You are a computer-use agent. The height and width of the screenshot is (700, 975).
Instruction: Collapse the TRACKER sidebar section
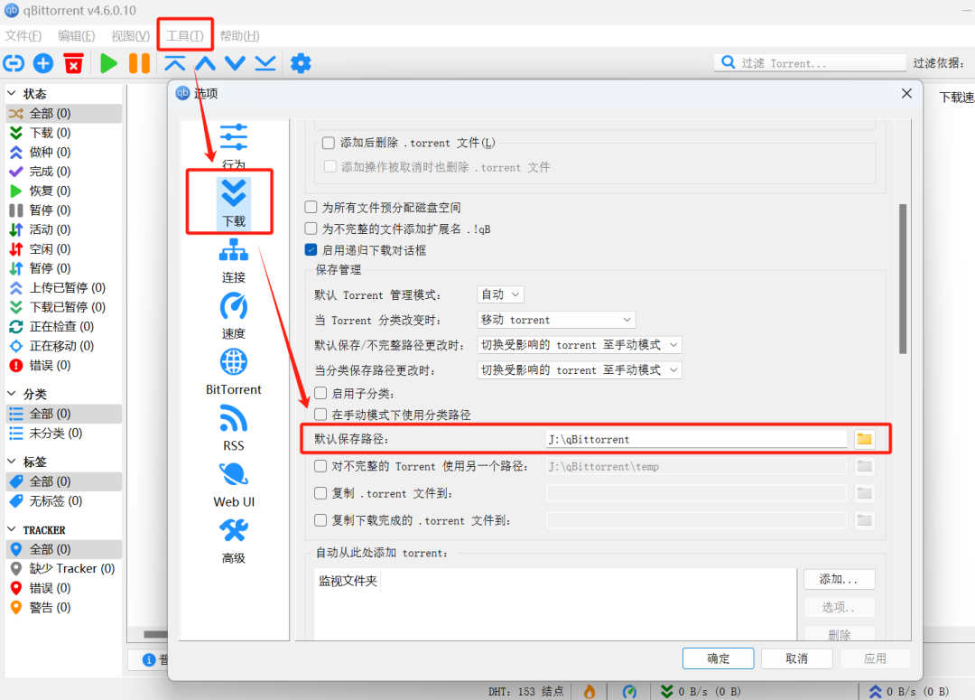(12, 529)
